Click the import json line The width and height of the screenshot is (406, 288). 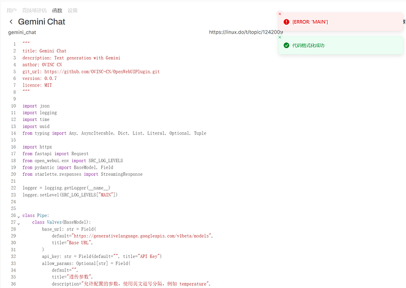(x=36, y=106)
